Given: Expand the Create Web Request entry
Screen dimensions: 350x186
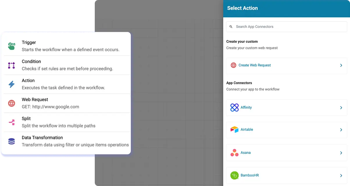Looking at the screenshot, I should (341, 65).
